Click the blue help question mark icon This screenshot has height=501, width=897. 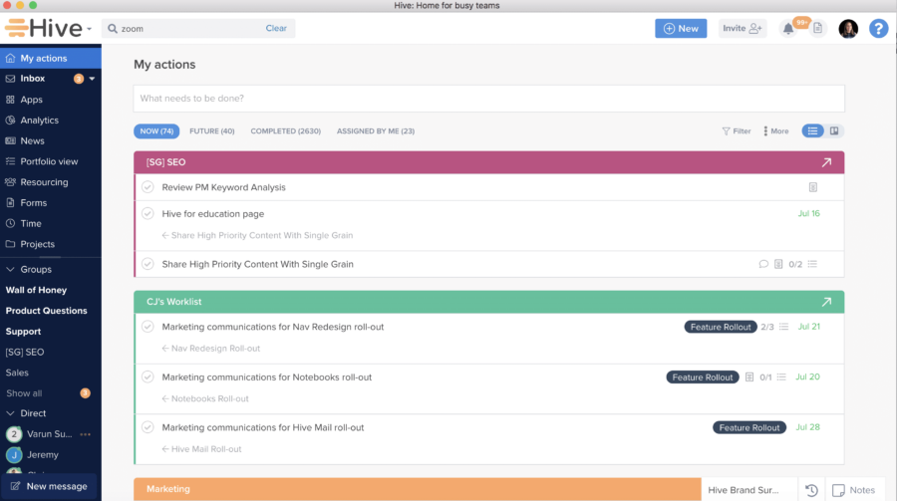pyautogui.click(x=878, y=29)
